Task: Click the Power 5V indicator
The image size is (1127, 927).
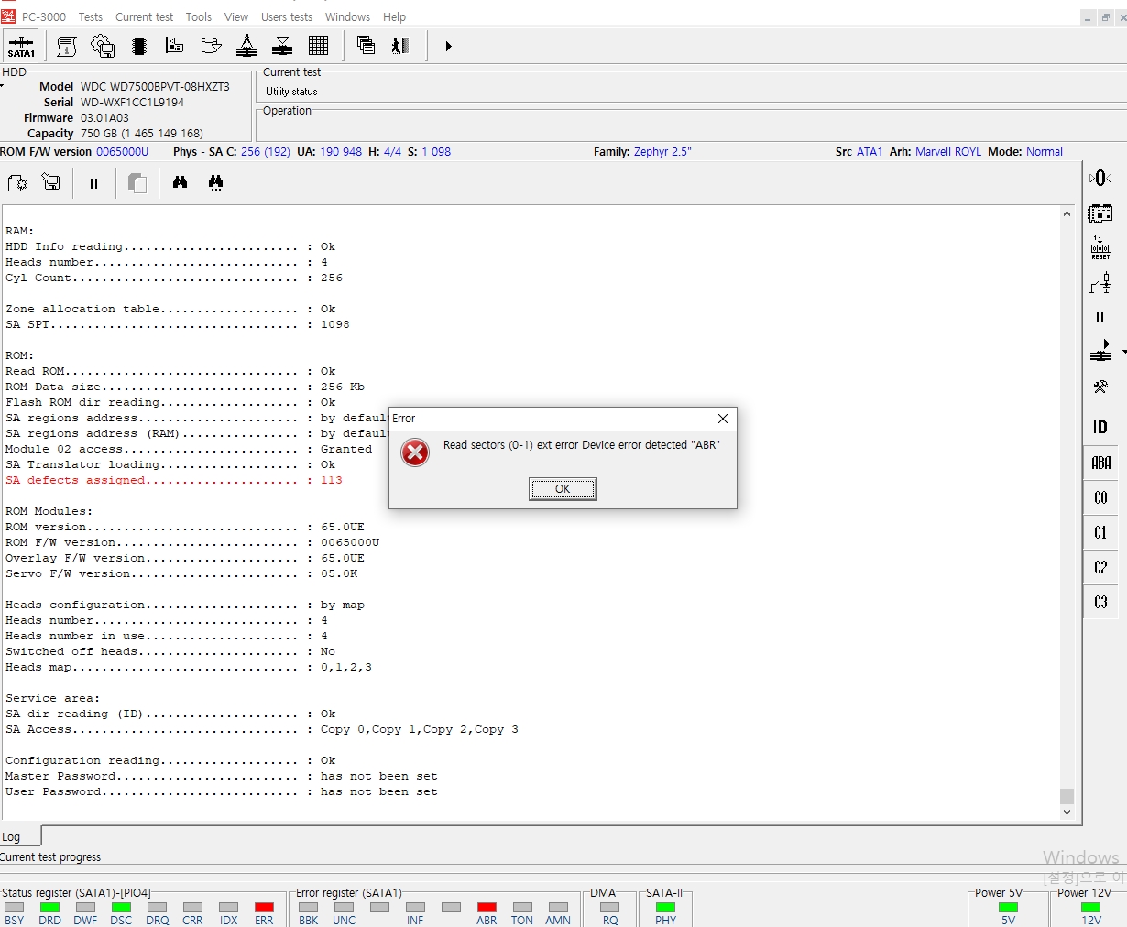Action: 1008,908
